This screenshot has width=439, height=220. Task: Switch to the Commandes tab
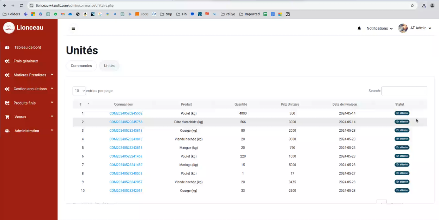81,66
